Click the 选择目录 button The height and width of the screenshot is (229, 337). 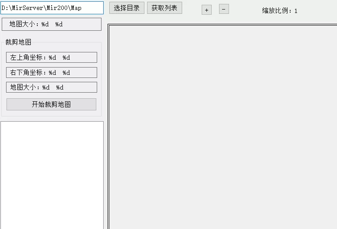tap(127, 8)
